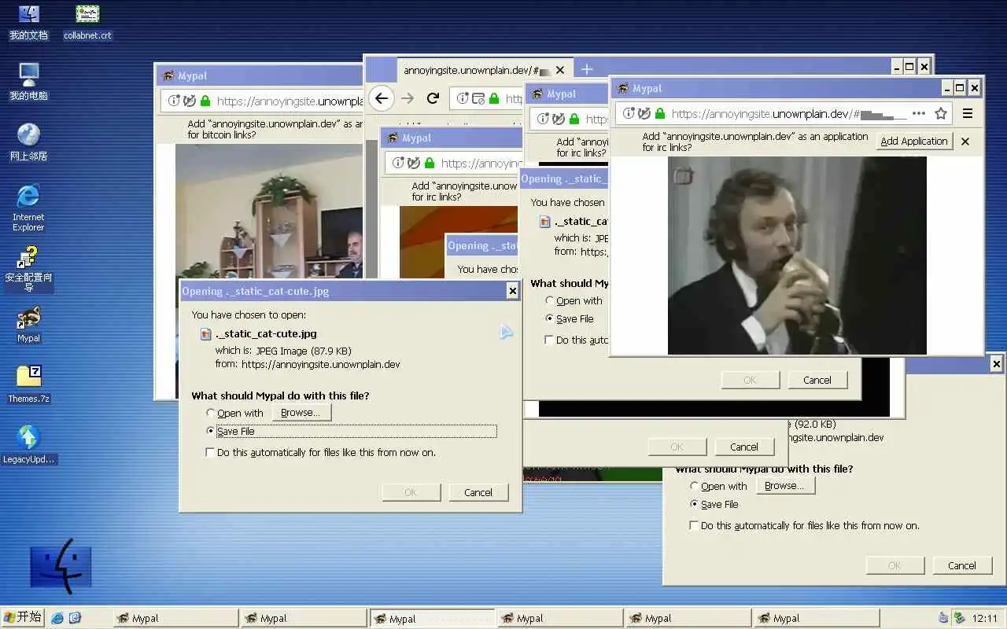Open a new tab with the plus button
The height and width of the screenshot is (629, 1007).
point(587,69)
